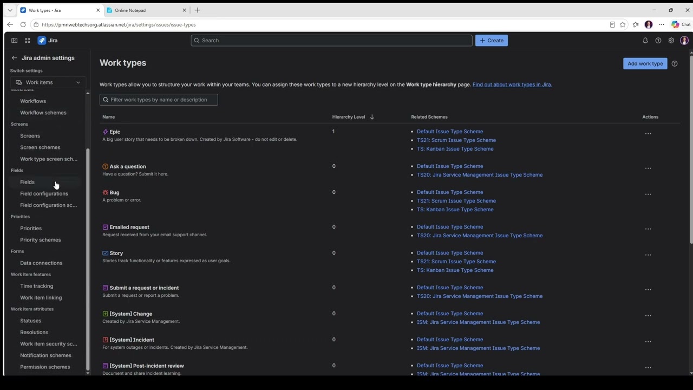Click the main page vertical scrollbar
Image resolution: width=693 pixels, height=390 pixels.
click(691, 149)
